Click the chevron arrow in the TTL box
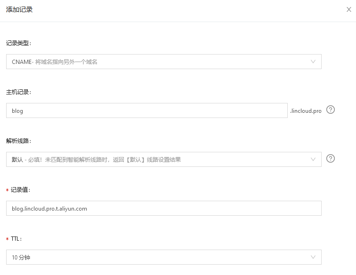The width and height of the screenshot is (356, 275). 313,257
